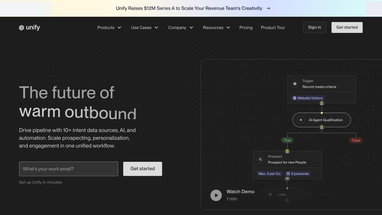The height and width of the screenshot is (215, 382).
Task: Select the True branch label
Action: [x=287, y=140]
